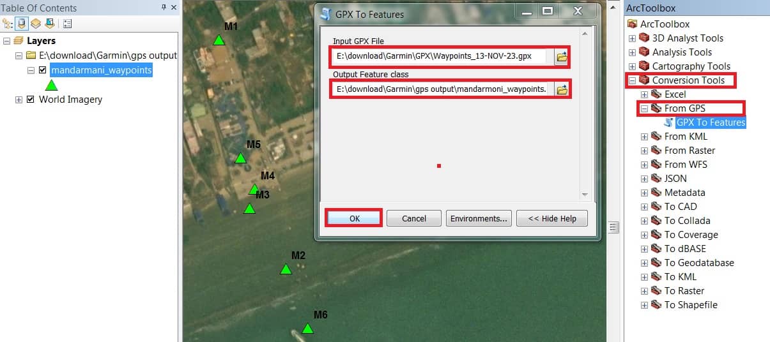Click the dialog scrollbar down arrow
The height and width of the screenshot is (342, 770).
point(584,195)
